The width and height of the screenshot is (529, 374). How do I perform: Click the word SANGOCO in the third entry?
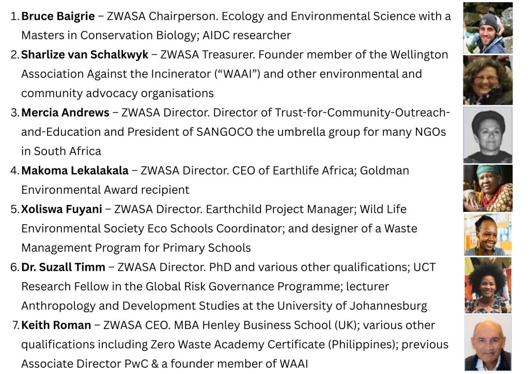pos(225,132)
